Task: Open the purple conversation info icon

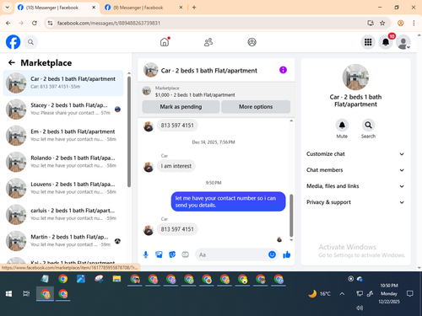Action: pyautogui.click(x=283, y=70)
